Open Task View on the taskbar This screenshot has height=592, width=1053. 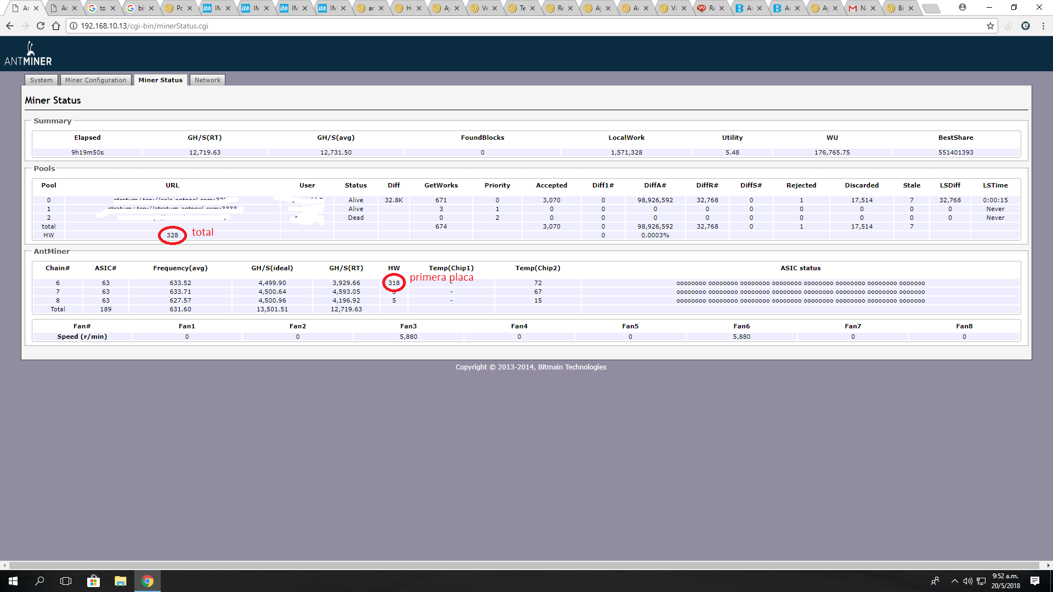pos(66,581)
